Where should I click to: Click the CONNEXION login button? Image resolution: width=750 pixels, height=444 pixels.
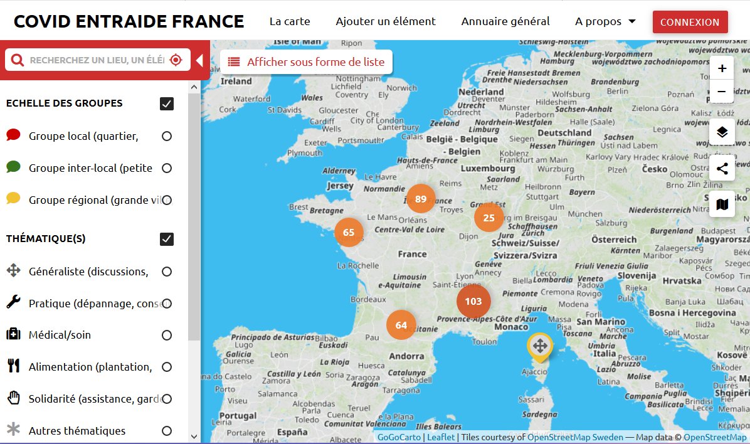pos(690,22)
